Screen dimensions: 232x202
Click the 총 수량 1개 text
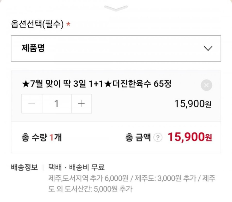point(41,137)
